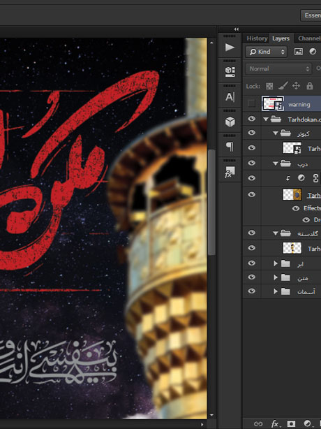This screenshot has height=429, width=321.
Task: Select minaret layer thumbnail in گلدسته group
Action: pyautogui.click(x=292, y=248)
